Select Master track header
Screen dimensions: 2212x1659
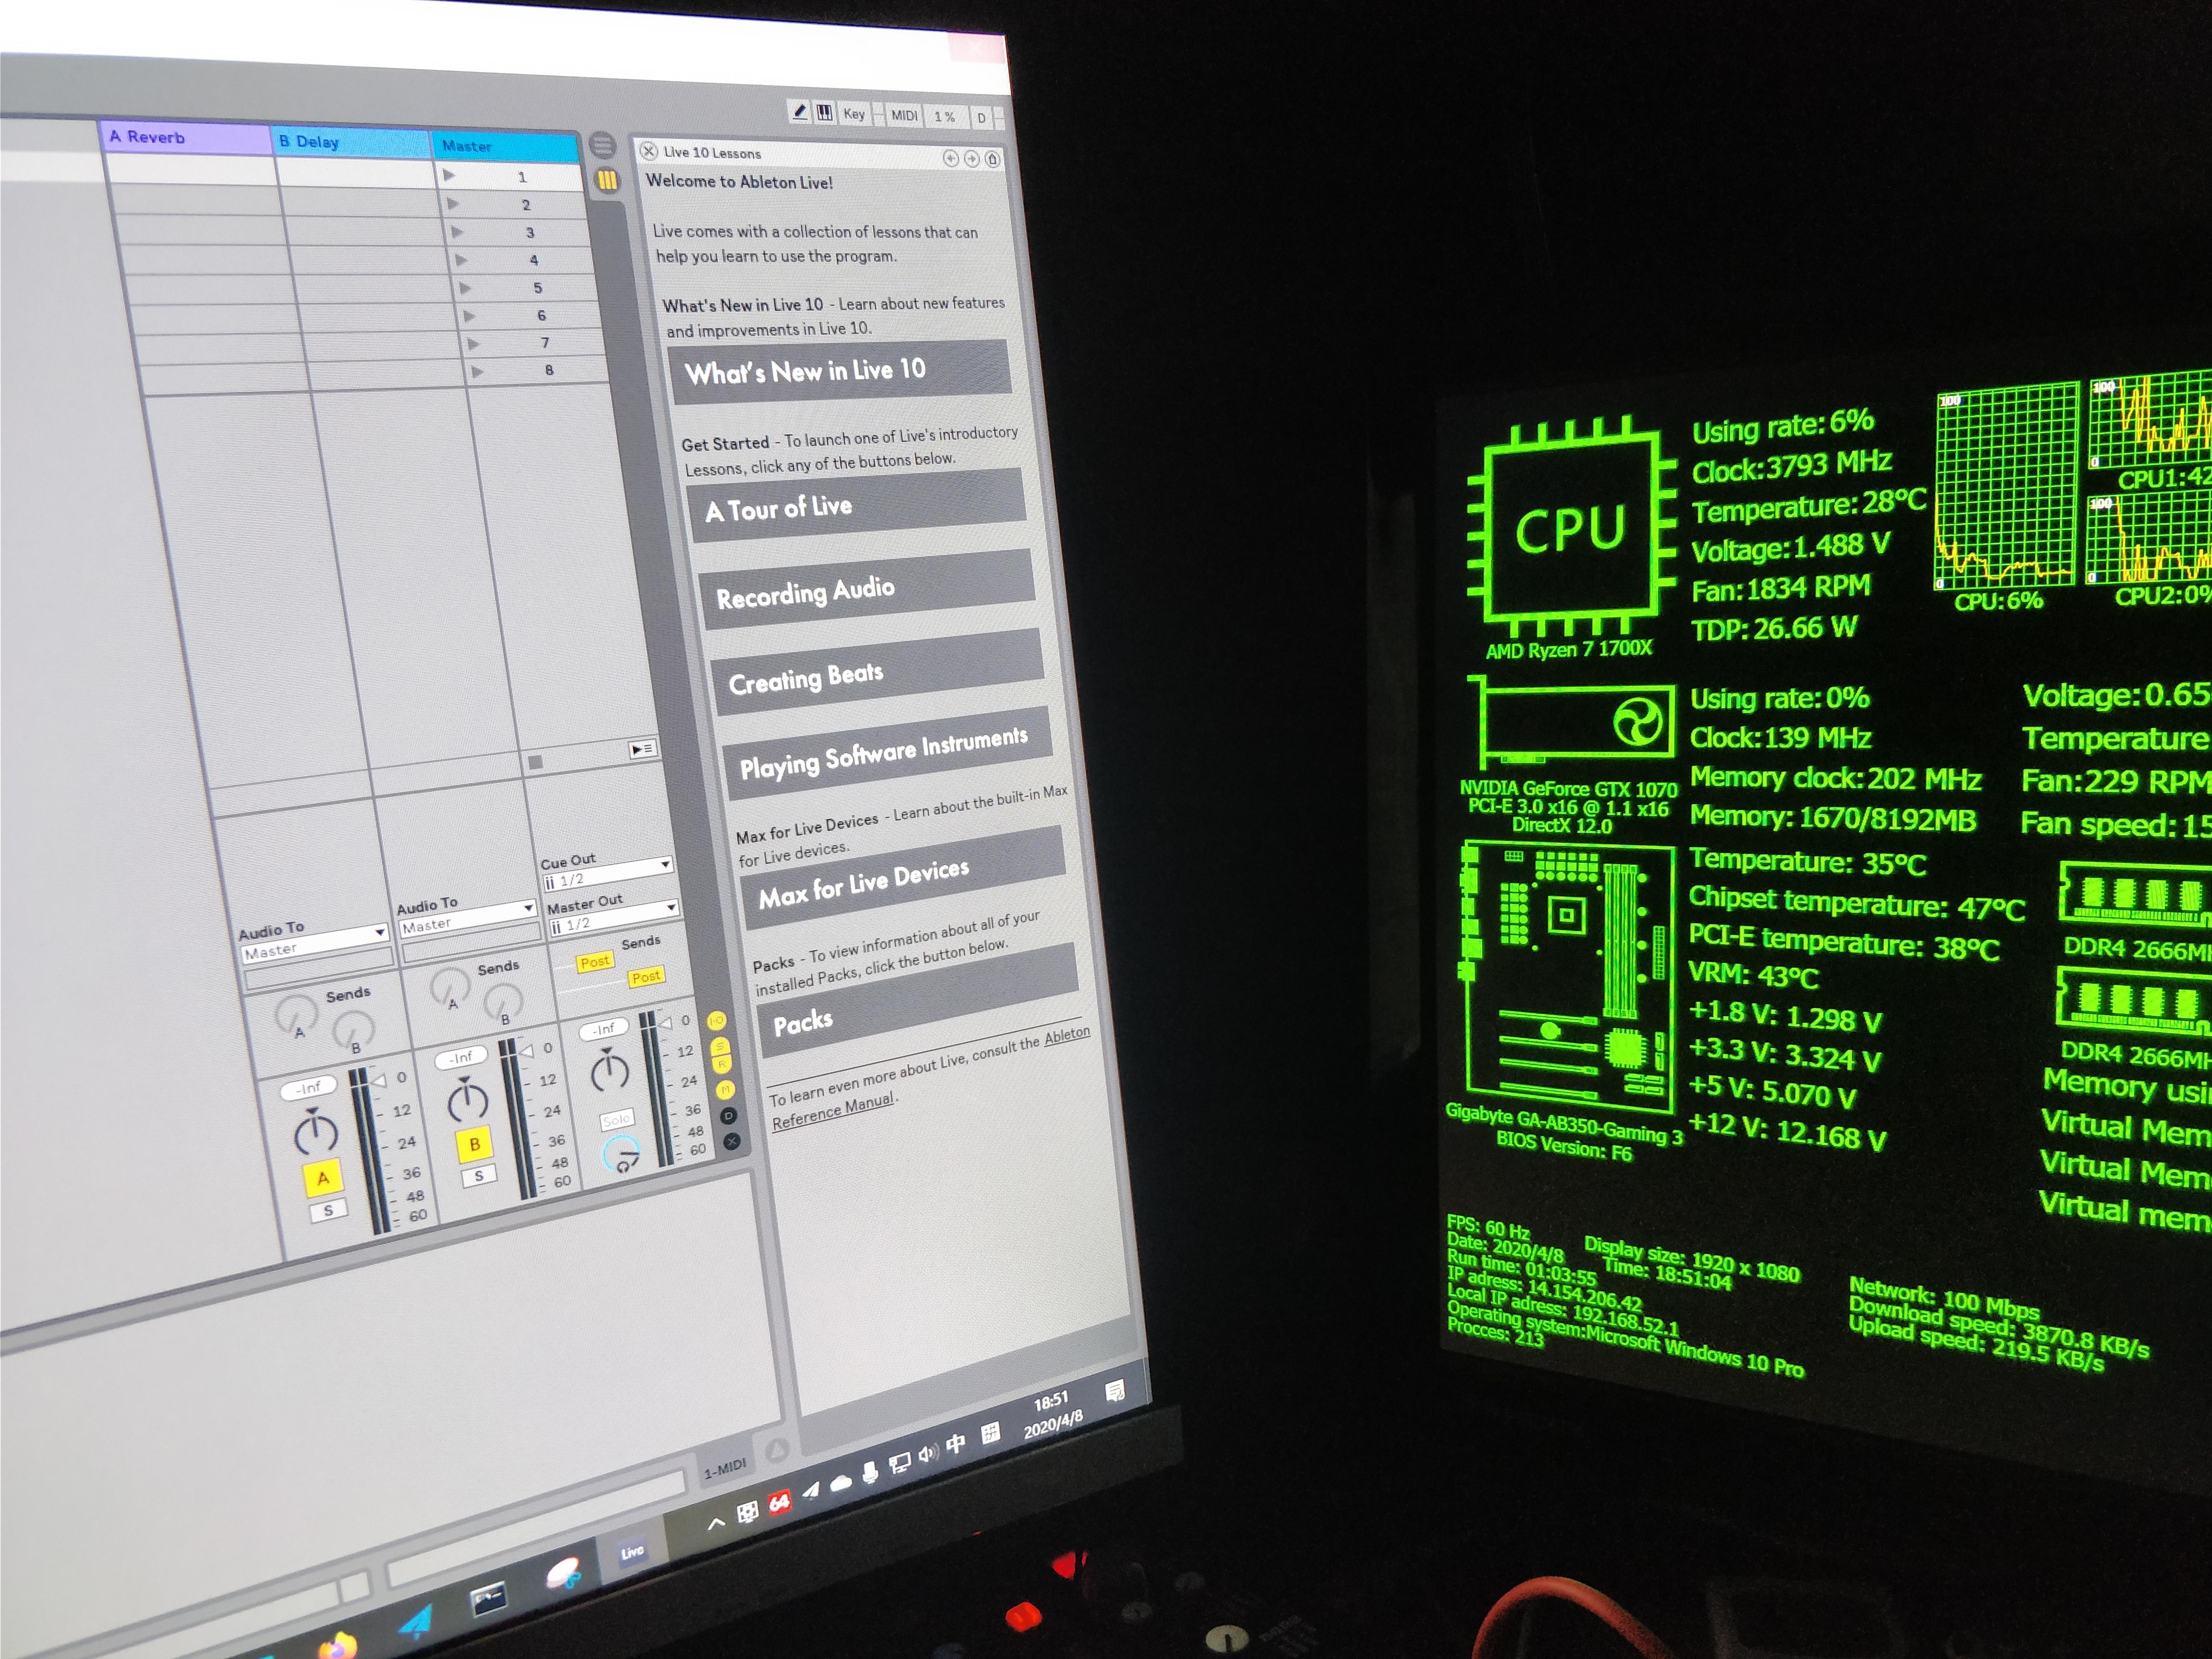click(505, 147)
